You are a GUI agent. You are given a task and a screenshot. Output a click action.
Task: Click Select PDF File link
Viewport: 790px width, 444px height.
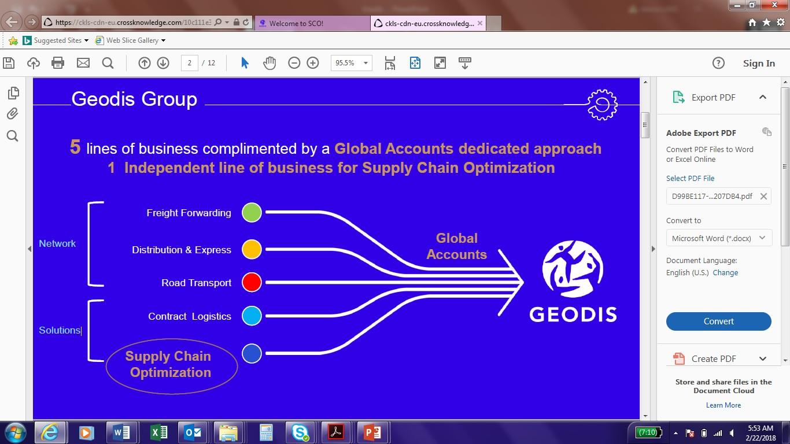(x=691, y=178)
